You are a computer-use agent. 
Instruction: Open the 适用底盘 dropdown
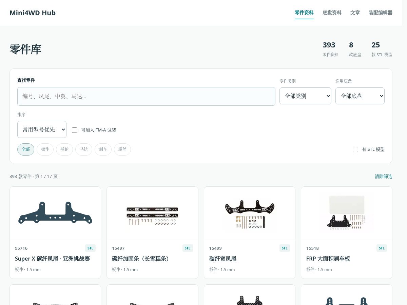(360, 96)
